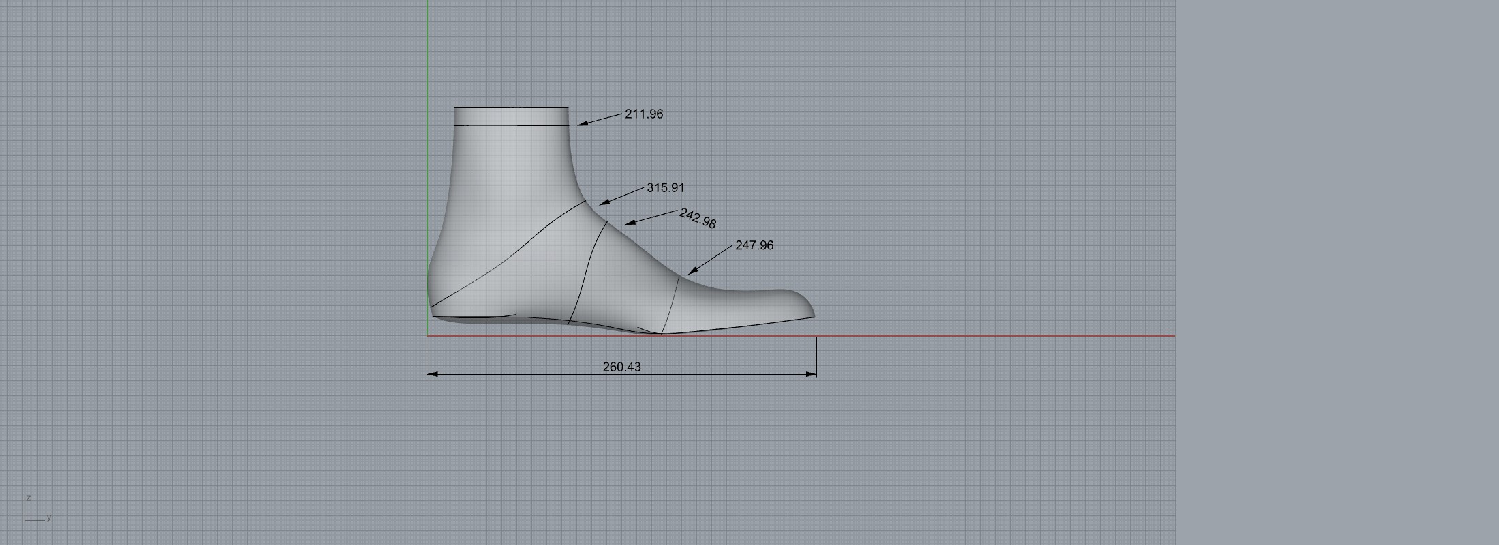Click left arrowhead of 260.43 dimension
The image size is (1499, 545).
click(431, 374)
